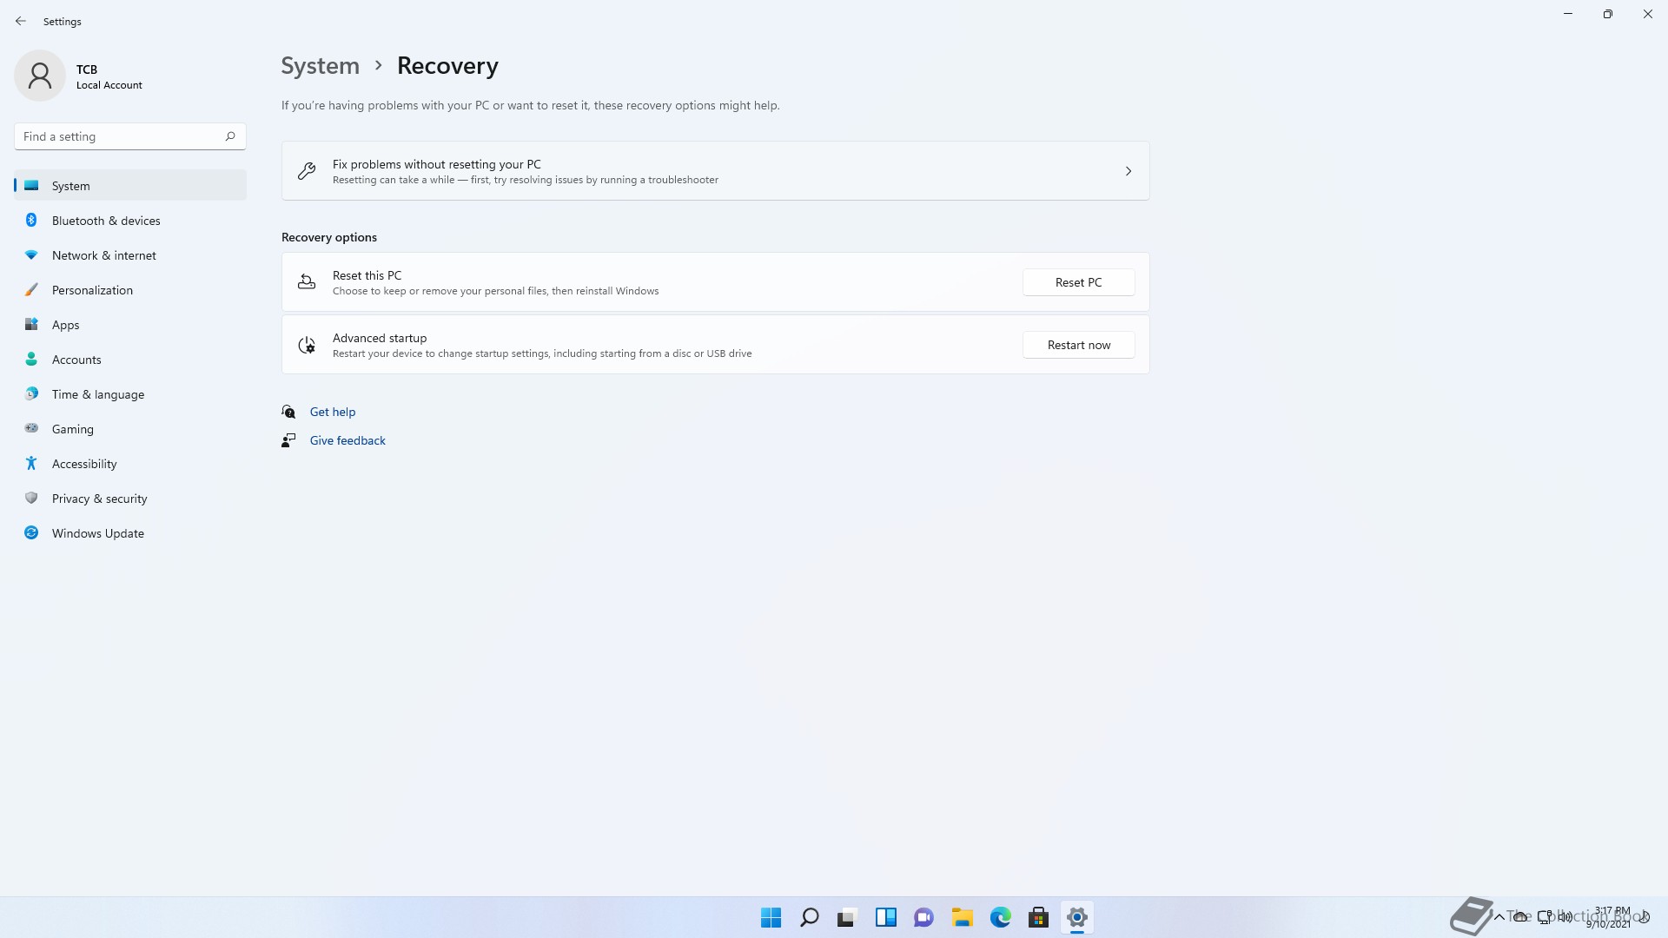Open Widgets from taskbar
1668x938 pixels.
pos(885,917)
